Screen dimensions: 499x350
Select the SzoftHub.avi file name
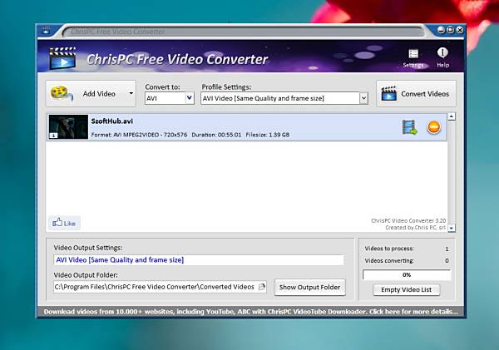pyautogui.click(x=112, y=121)
